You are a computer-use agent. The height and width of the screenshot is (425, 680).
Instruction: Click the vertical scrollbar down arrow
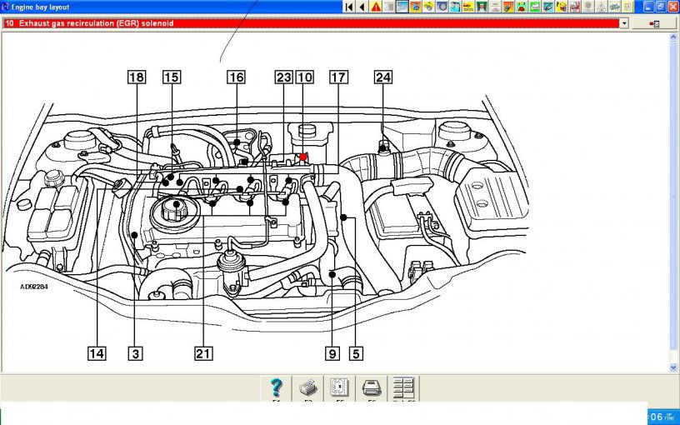click(674, 367)
